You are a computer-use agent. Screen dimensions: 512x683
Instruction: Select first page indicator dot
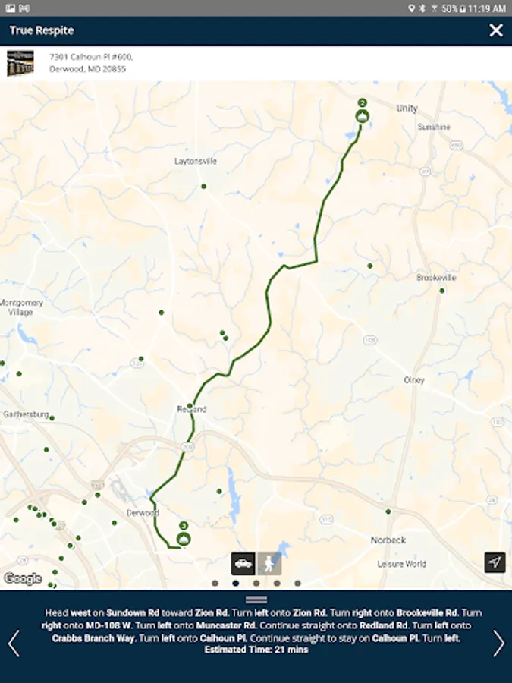point(215,584)
